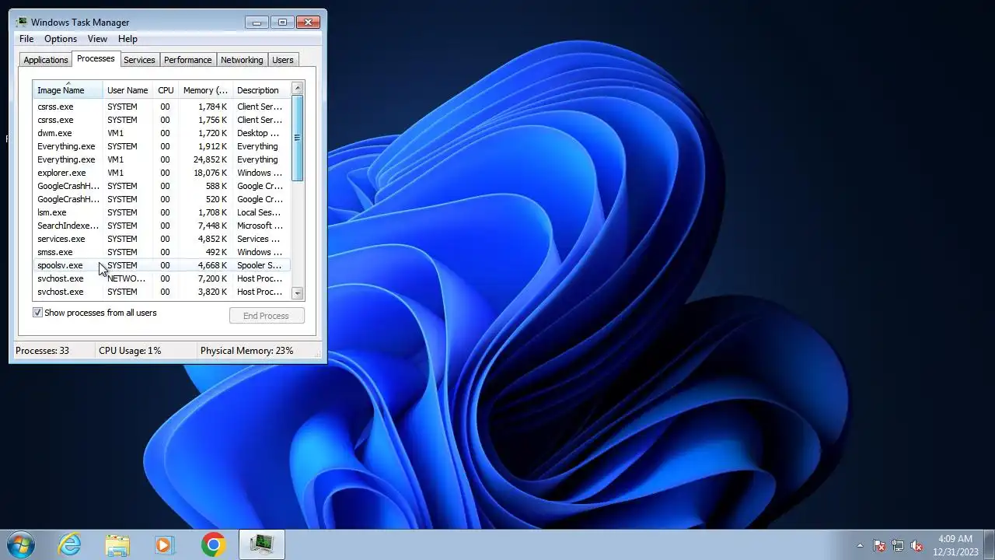The height and width of the screenshot is (560, 995).
Task: Select the spoolsv.exe process row
Action: [162, 265]
